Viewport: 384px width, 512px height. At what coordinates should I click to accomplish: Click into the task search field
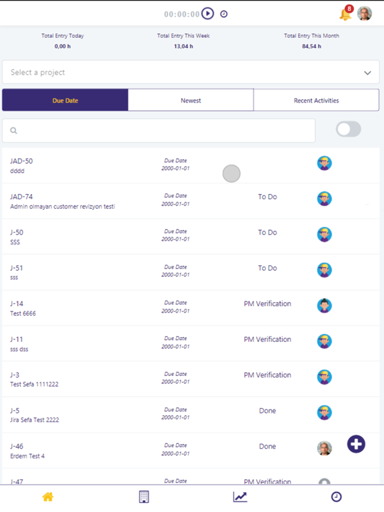pos(159,130)
